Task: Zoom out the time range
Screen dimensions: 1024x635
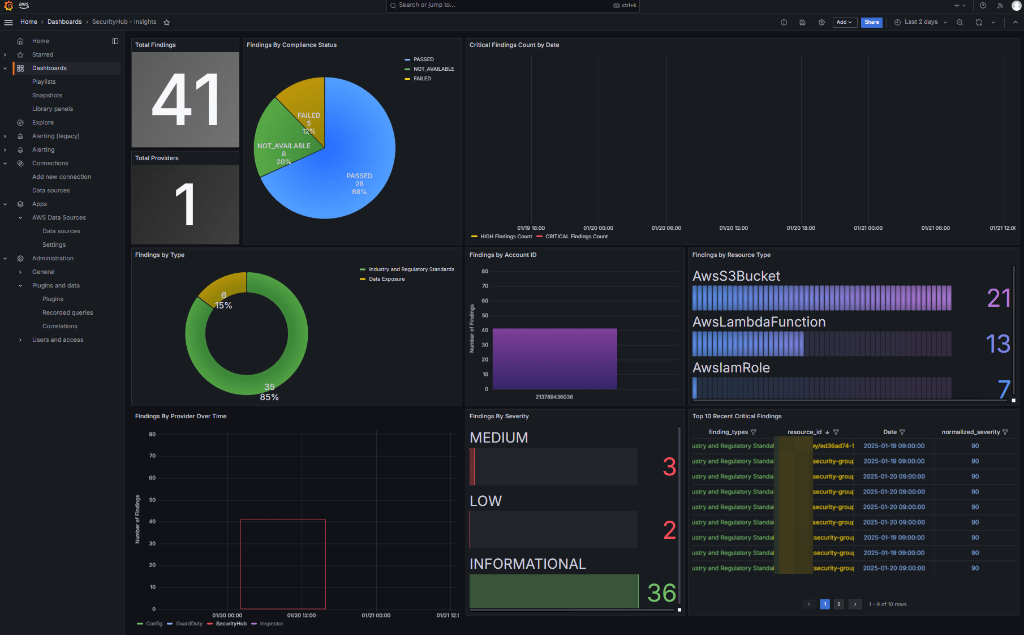Action: 960,23
